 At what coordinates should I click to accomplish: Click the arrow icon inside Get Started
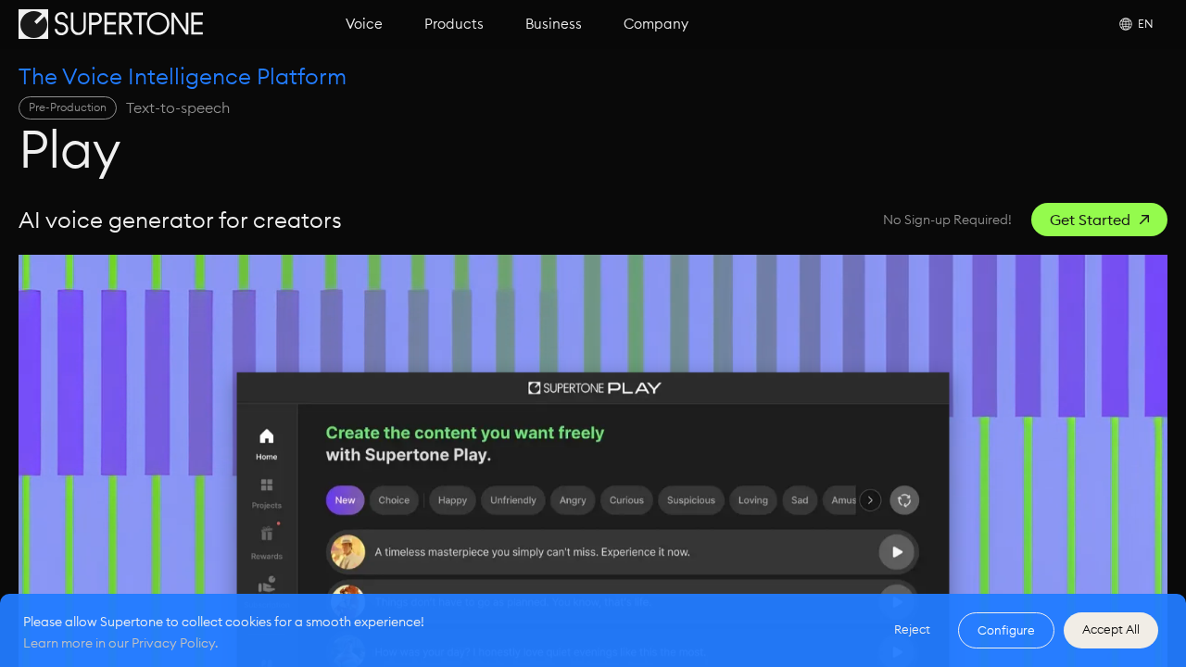point(1143,220)
